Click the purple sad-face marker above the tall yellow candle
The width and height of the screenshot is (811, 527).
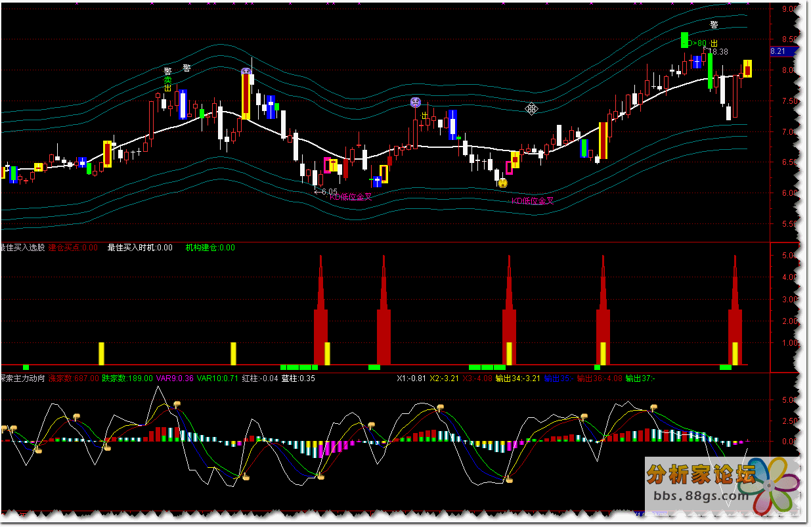tap(246, 71)
